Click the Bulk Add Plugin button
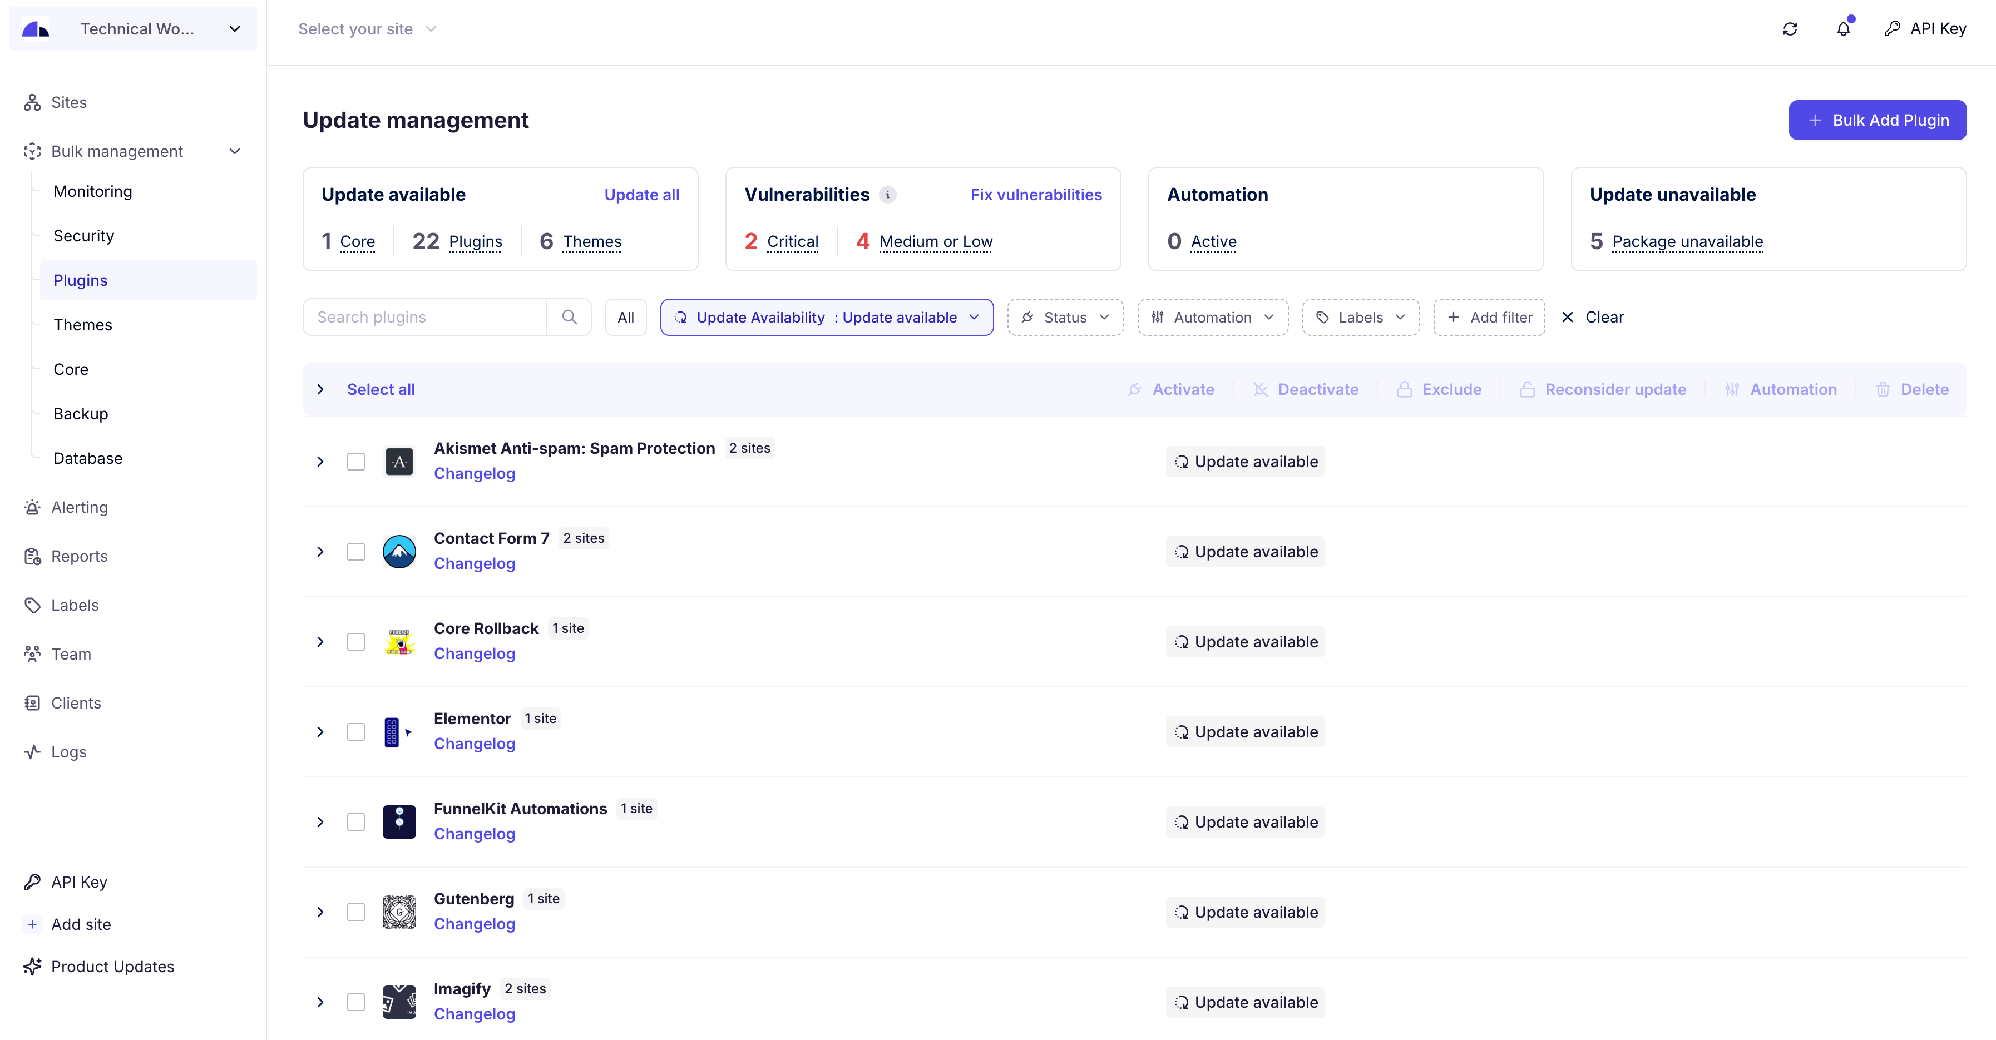 [1877, 120]
